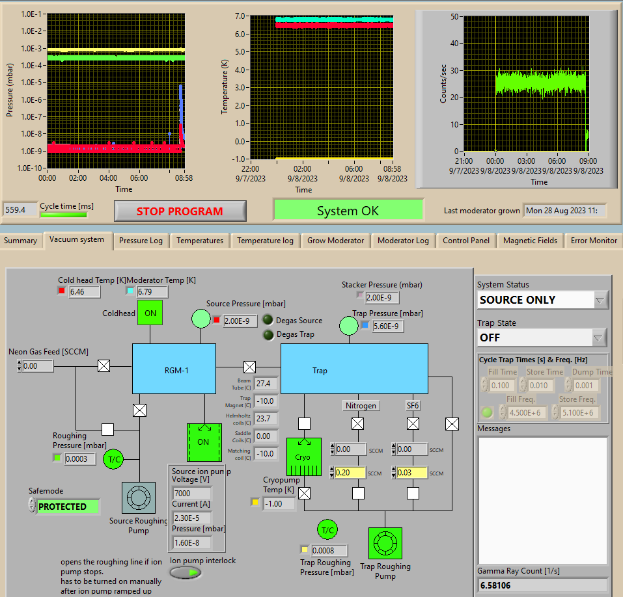Click the green Cryo pump icon

click(303, 457)
